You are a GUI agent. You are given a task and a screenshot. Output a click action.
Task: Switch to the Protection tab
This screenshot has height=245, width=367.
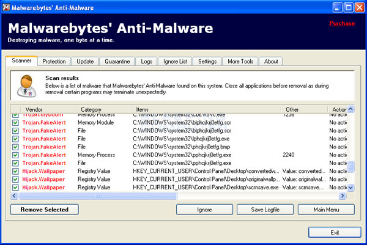coord(54,62)
